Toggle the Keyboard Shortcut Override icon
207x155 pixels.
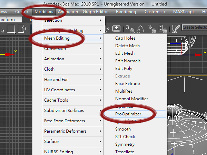coord(116,29)
